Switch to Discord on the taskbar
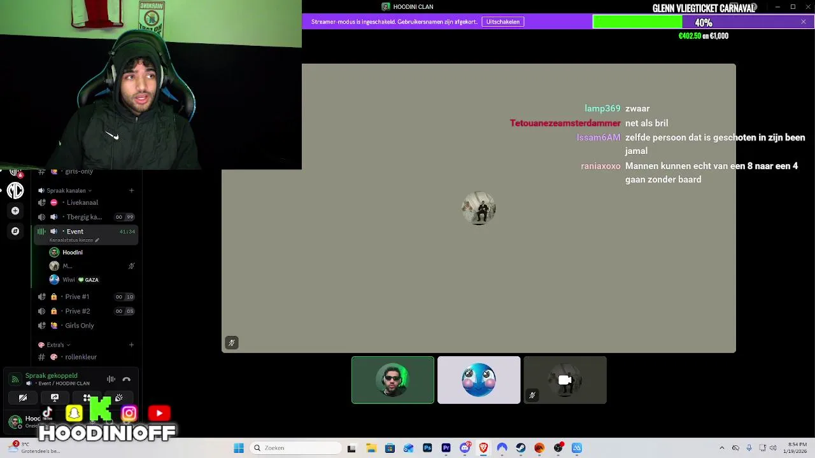Viewport: 815px width, 458px height. tap(465, 448)
